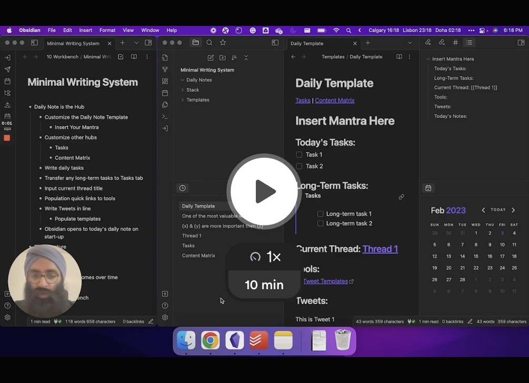The image size is (529, 383).
Task: Click the red stop-recording square in left ribbon
Action: click(7, 138)
